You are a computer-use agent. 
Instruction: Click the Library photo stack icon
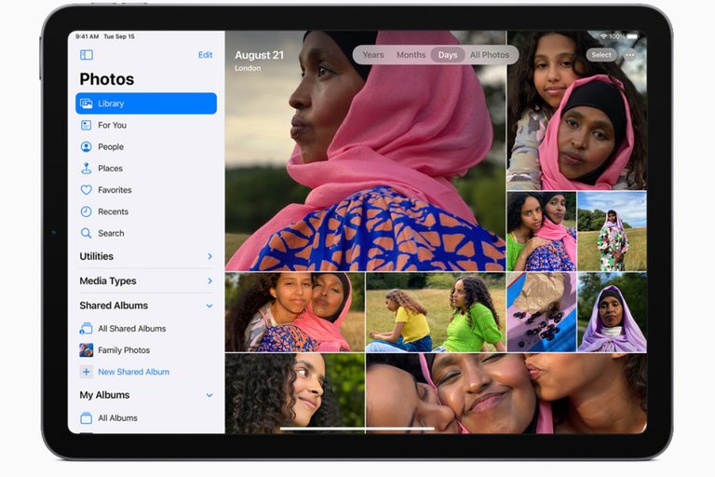coord(87,103)
